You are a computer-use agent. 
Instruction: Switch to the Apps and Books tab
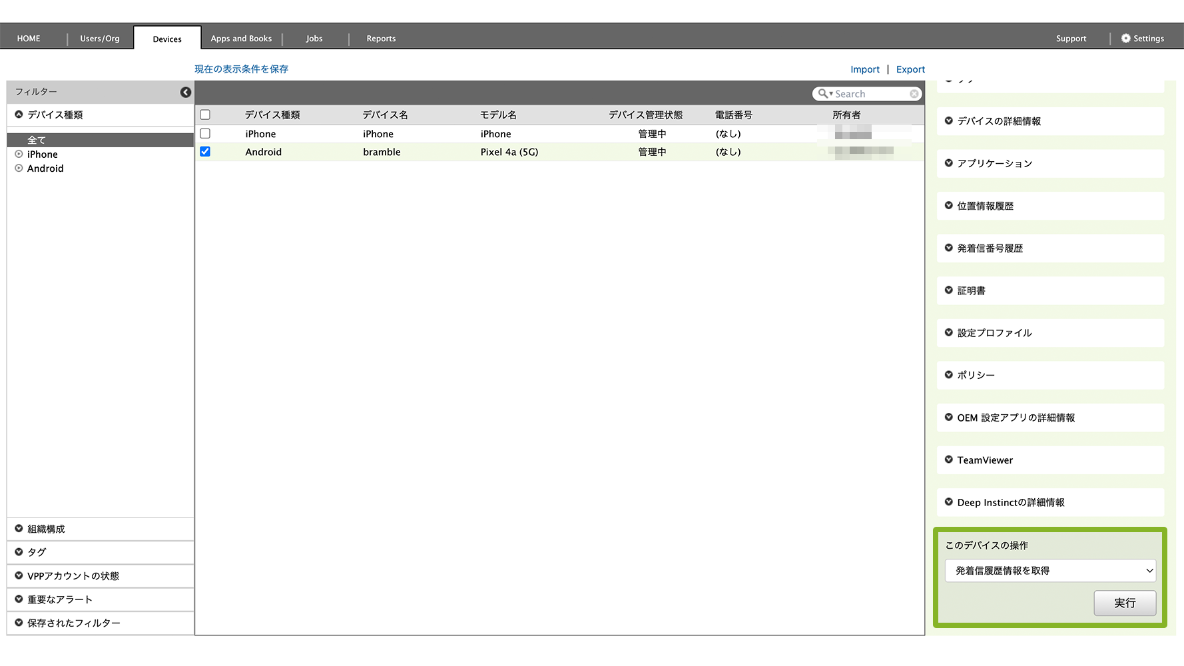[241, 39]
